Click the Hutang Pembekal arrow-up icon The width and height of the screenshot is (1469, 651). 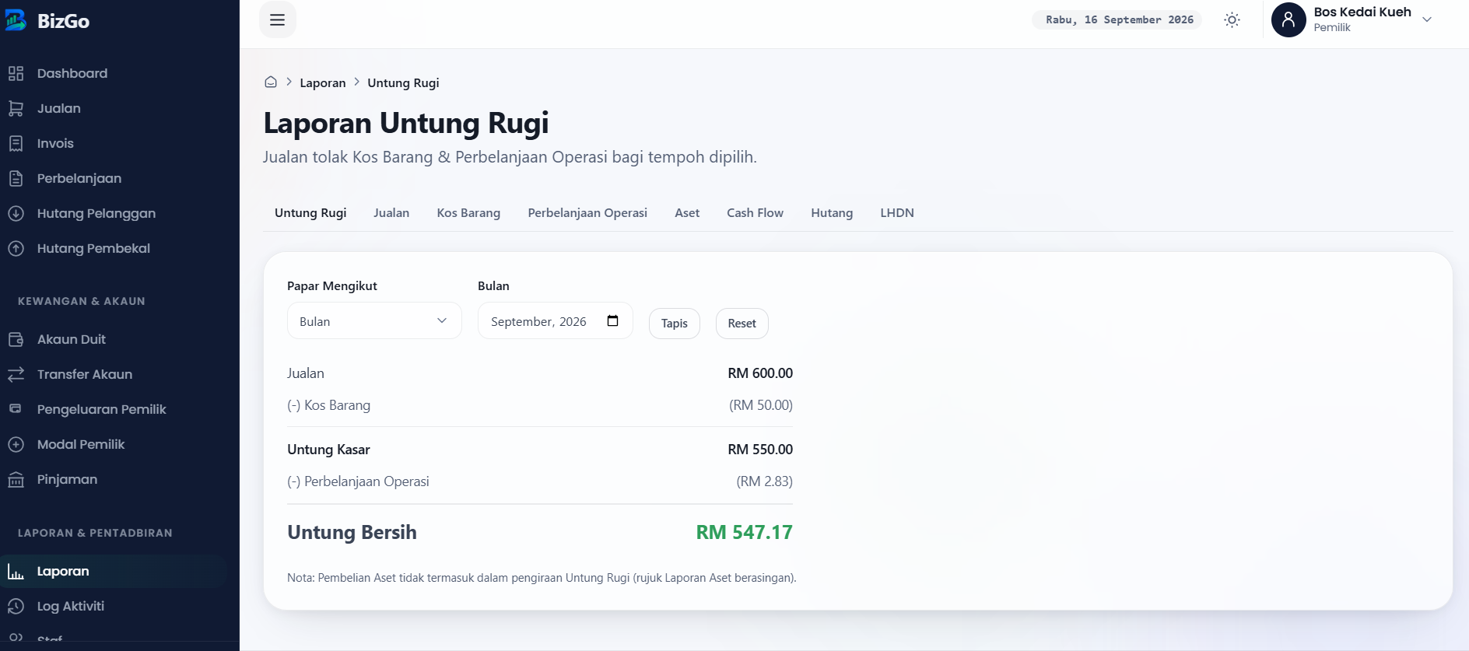[16, 249]
